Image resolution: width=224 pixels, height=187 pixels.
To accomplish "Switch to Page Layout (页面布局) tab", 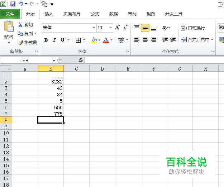I will 72,14.
